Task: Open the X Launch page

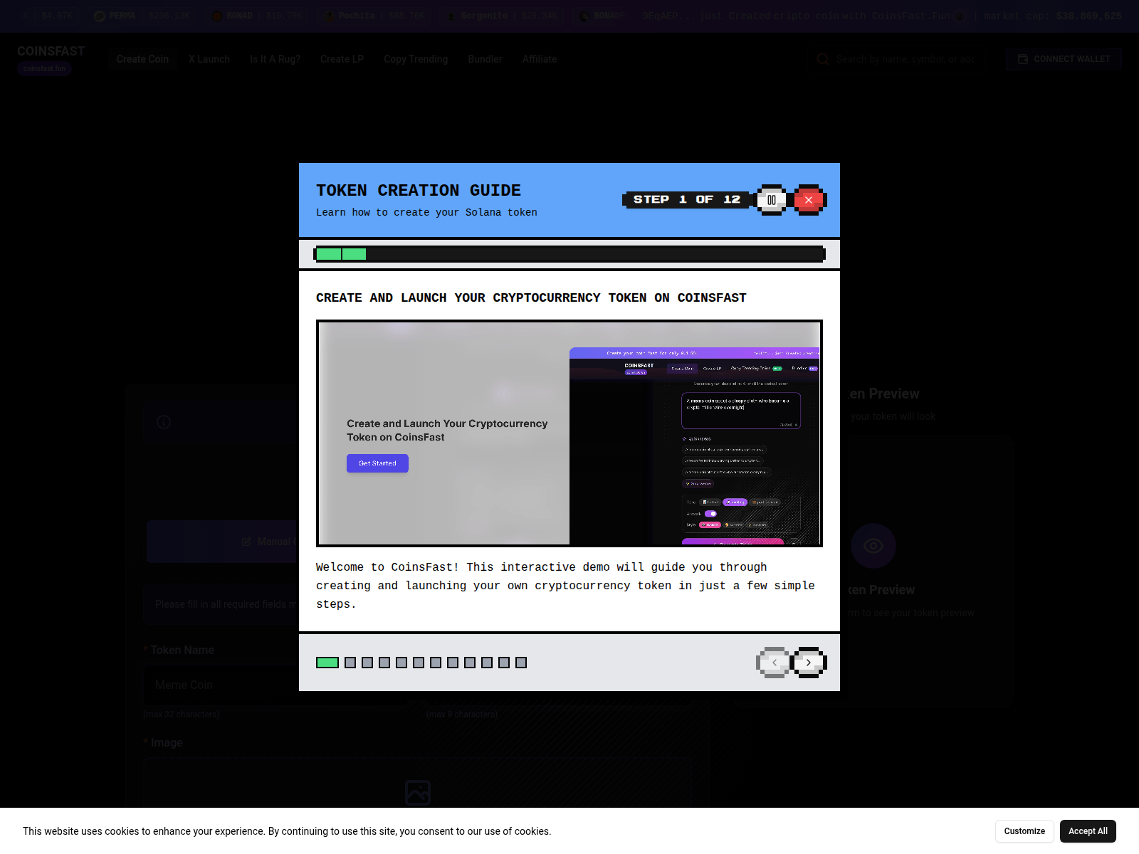Action: (x=209, y=59)
